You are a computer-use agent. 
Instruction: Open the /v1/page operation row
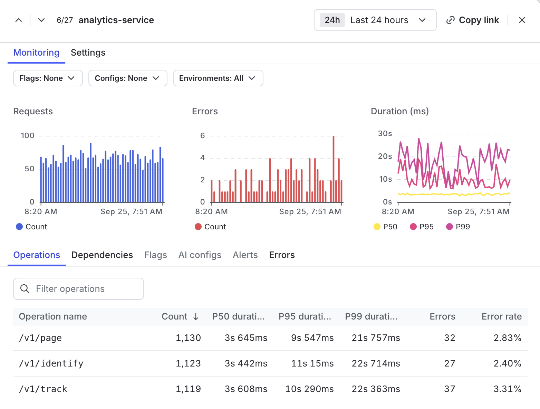tap(270, 338)
